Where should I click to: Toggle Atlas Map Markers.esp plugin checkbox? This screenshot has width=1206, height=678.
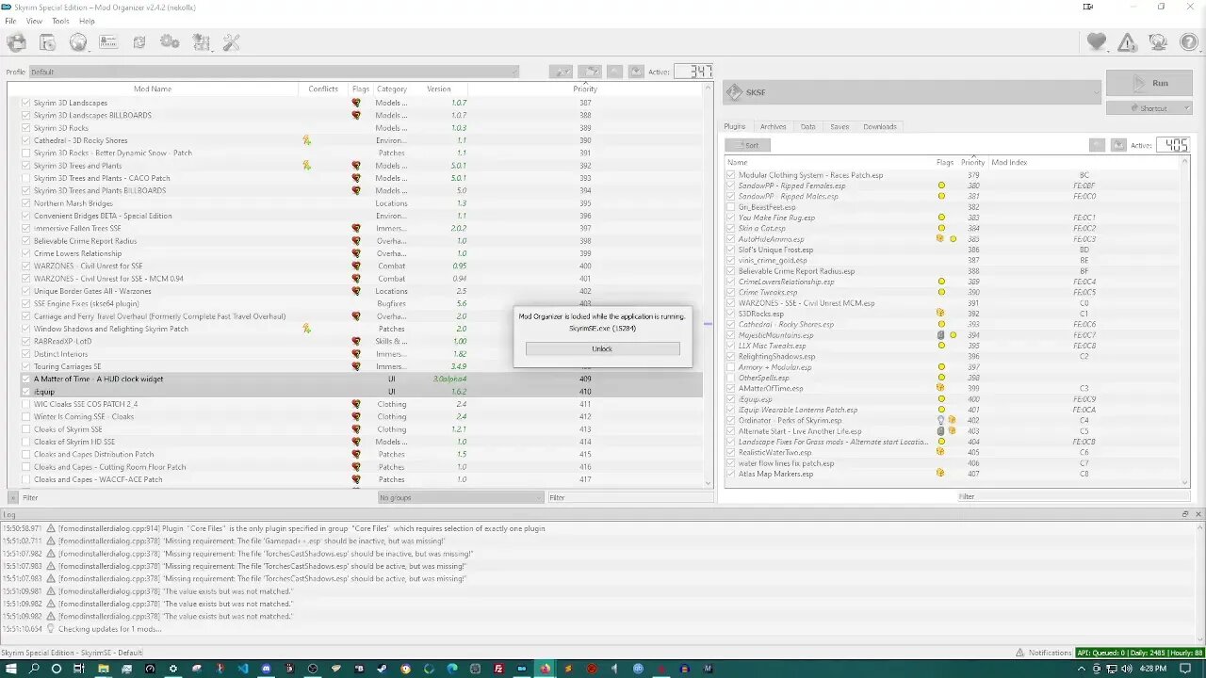[731, 474]
